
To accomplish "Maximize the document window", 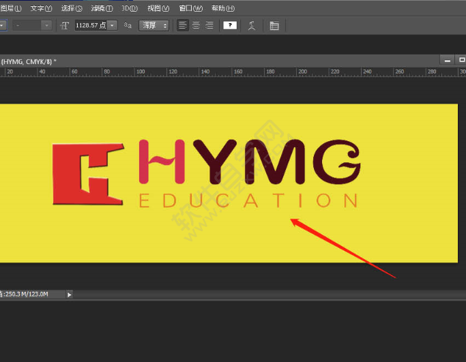I will tap(461, 60).
